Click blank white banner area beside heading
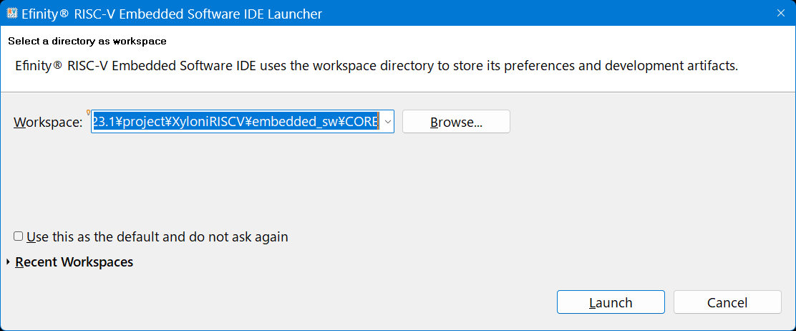Screen dimensions: 796x331 pyautogui.click(x=501, y=41)
